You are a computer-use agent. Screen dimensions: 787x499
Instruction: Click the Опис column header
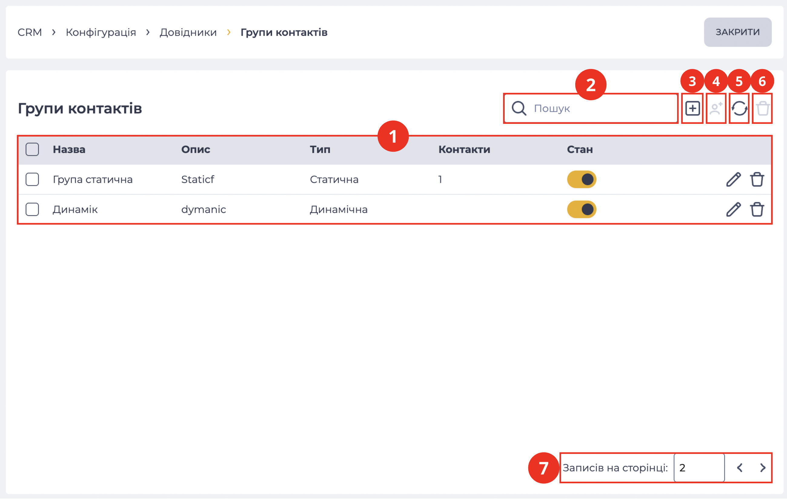click(x=196, y=149)
